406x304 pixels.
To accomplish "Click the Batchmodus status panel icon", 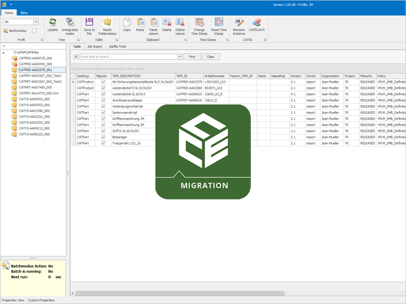I will 5,265.
